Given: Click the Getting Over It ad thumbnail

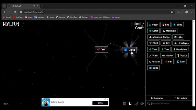Looking at the screenshot, I should (46, 102).
